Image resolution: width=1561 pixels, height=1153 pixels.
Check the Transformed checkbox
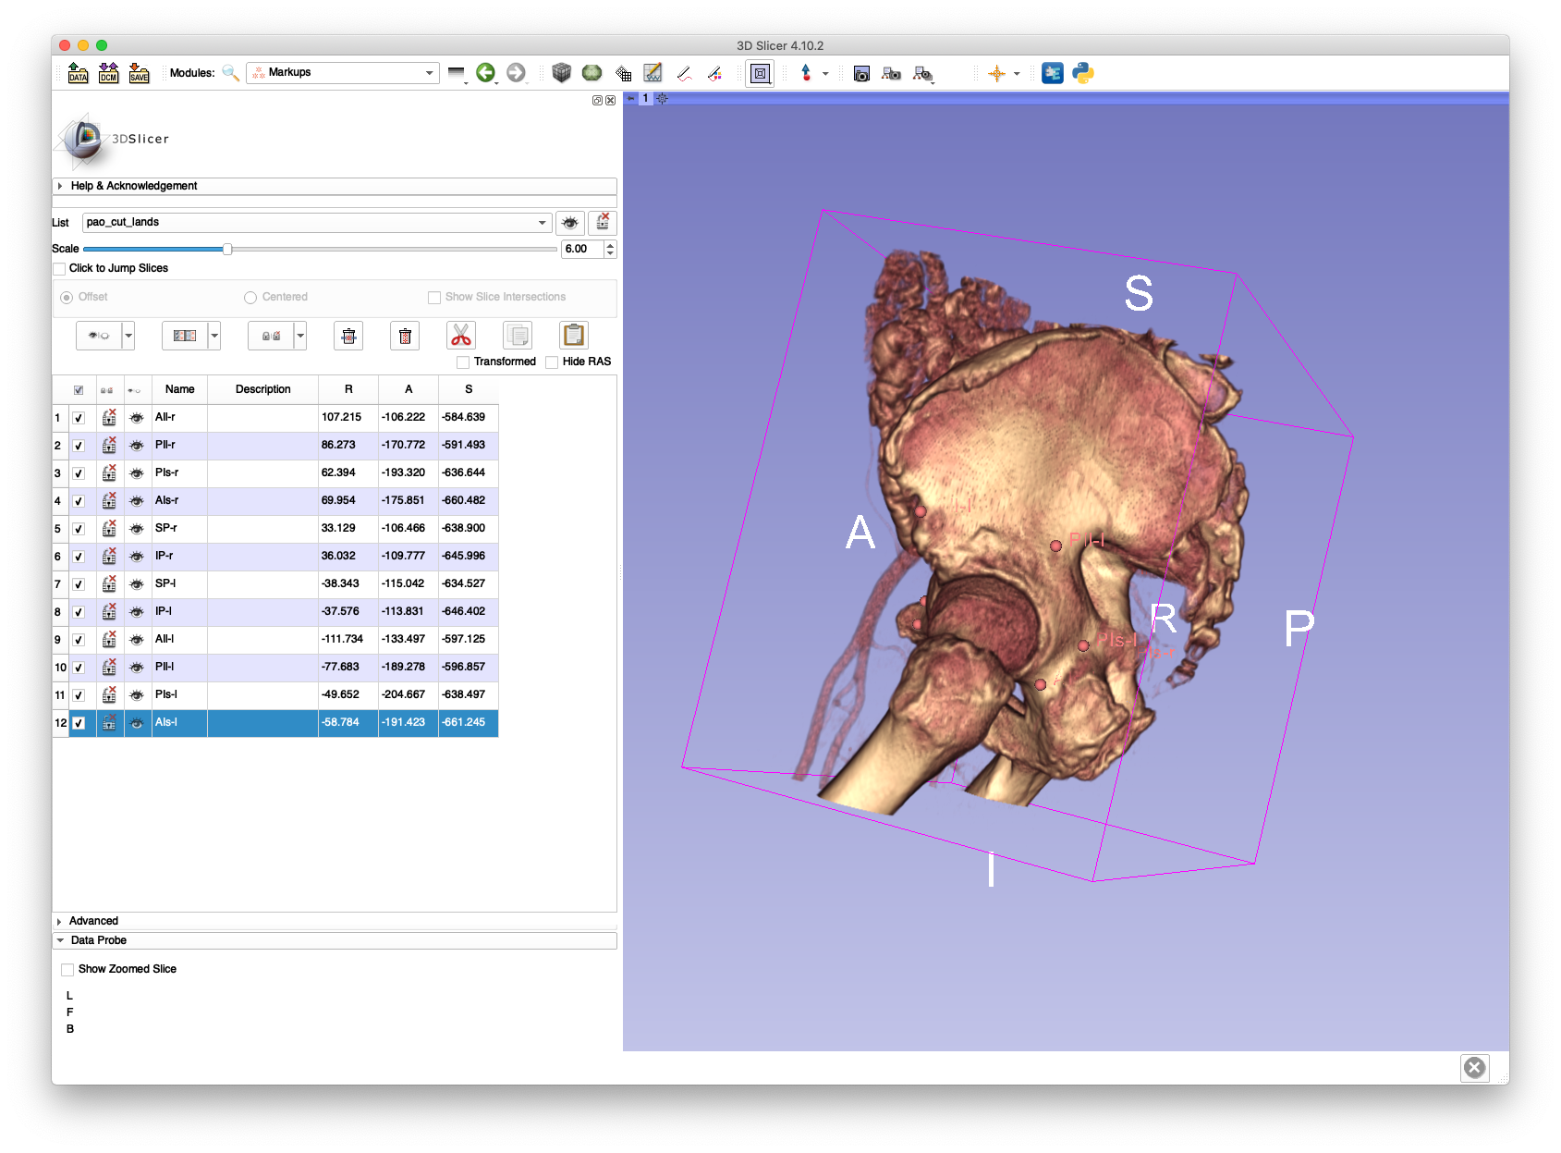[463, 362]
